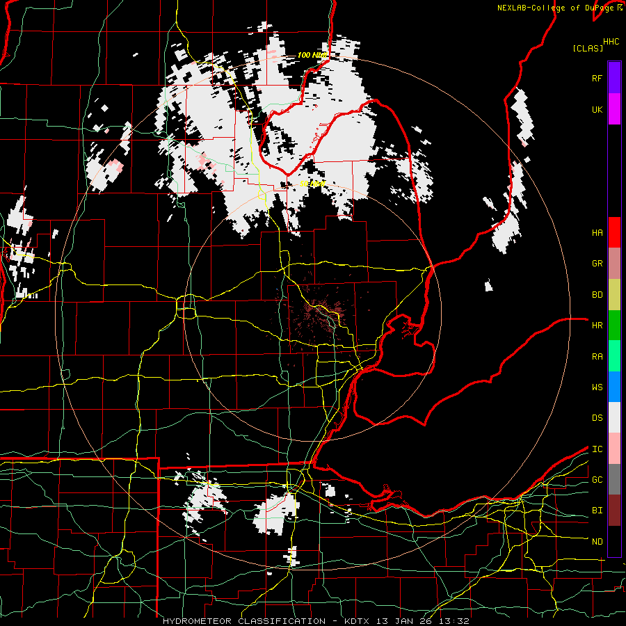Select the yellow BD legend swatch
This screenshot has height=626, width=626.
coord(614,295)
